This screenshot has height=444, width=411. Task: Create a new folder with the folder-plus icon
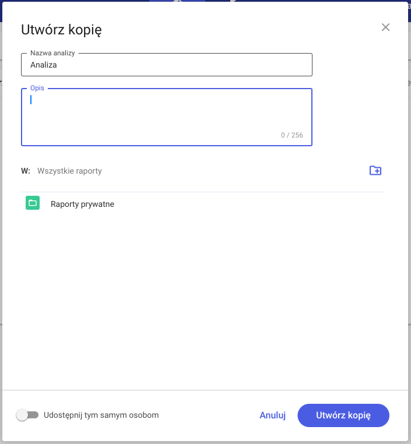click(x=375, y=171)
